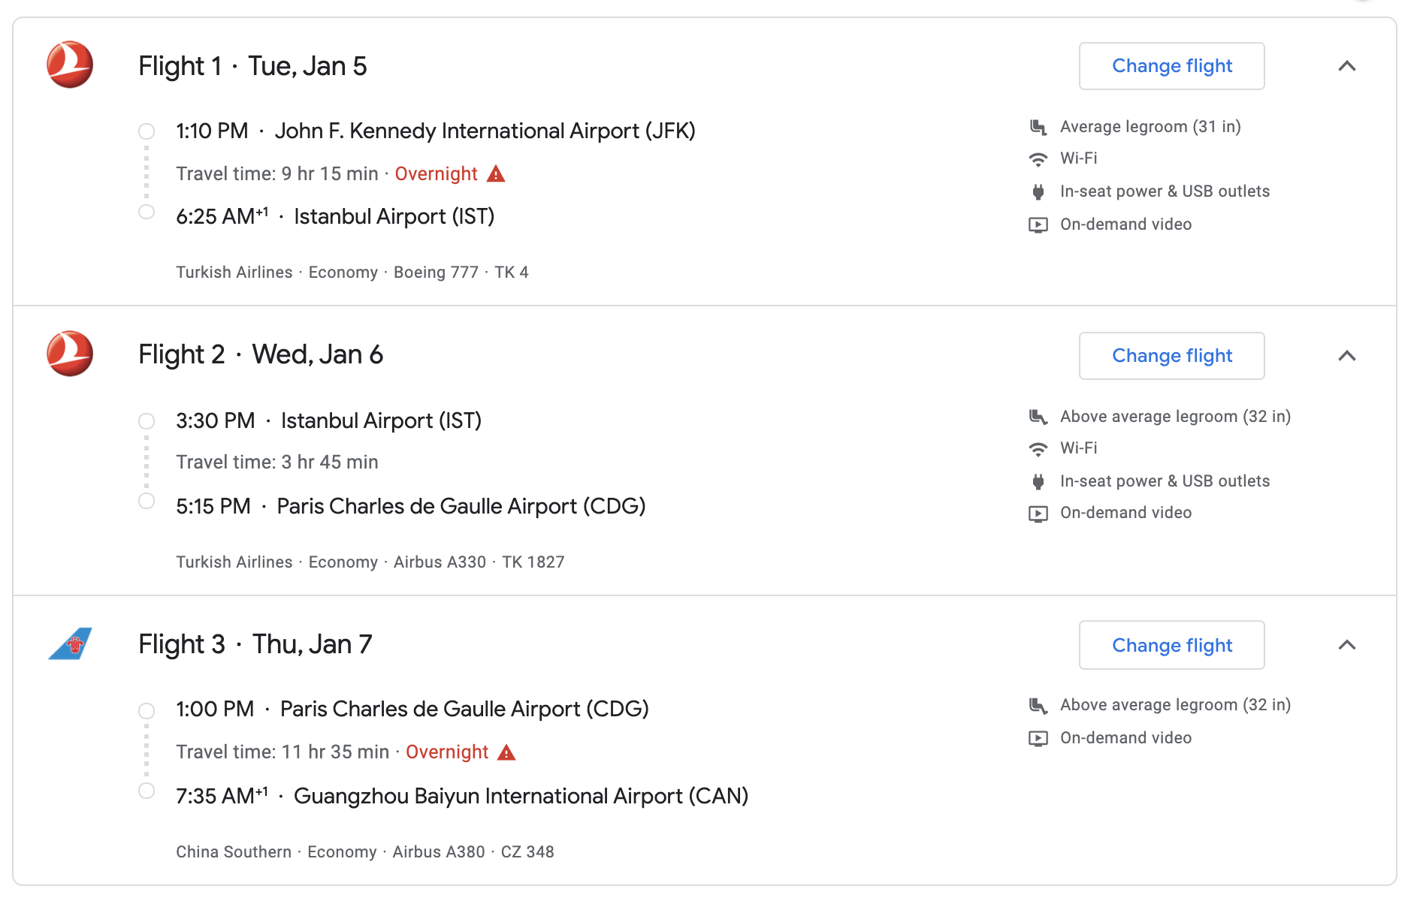1417x901 pixels.
Task: Click the Turkish Airlines logo for Flight 1
Action: (70, 65)
